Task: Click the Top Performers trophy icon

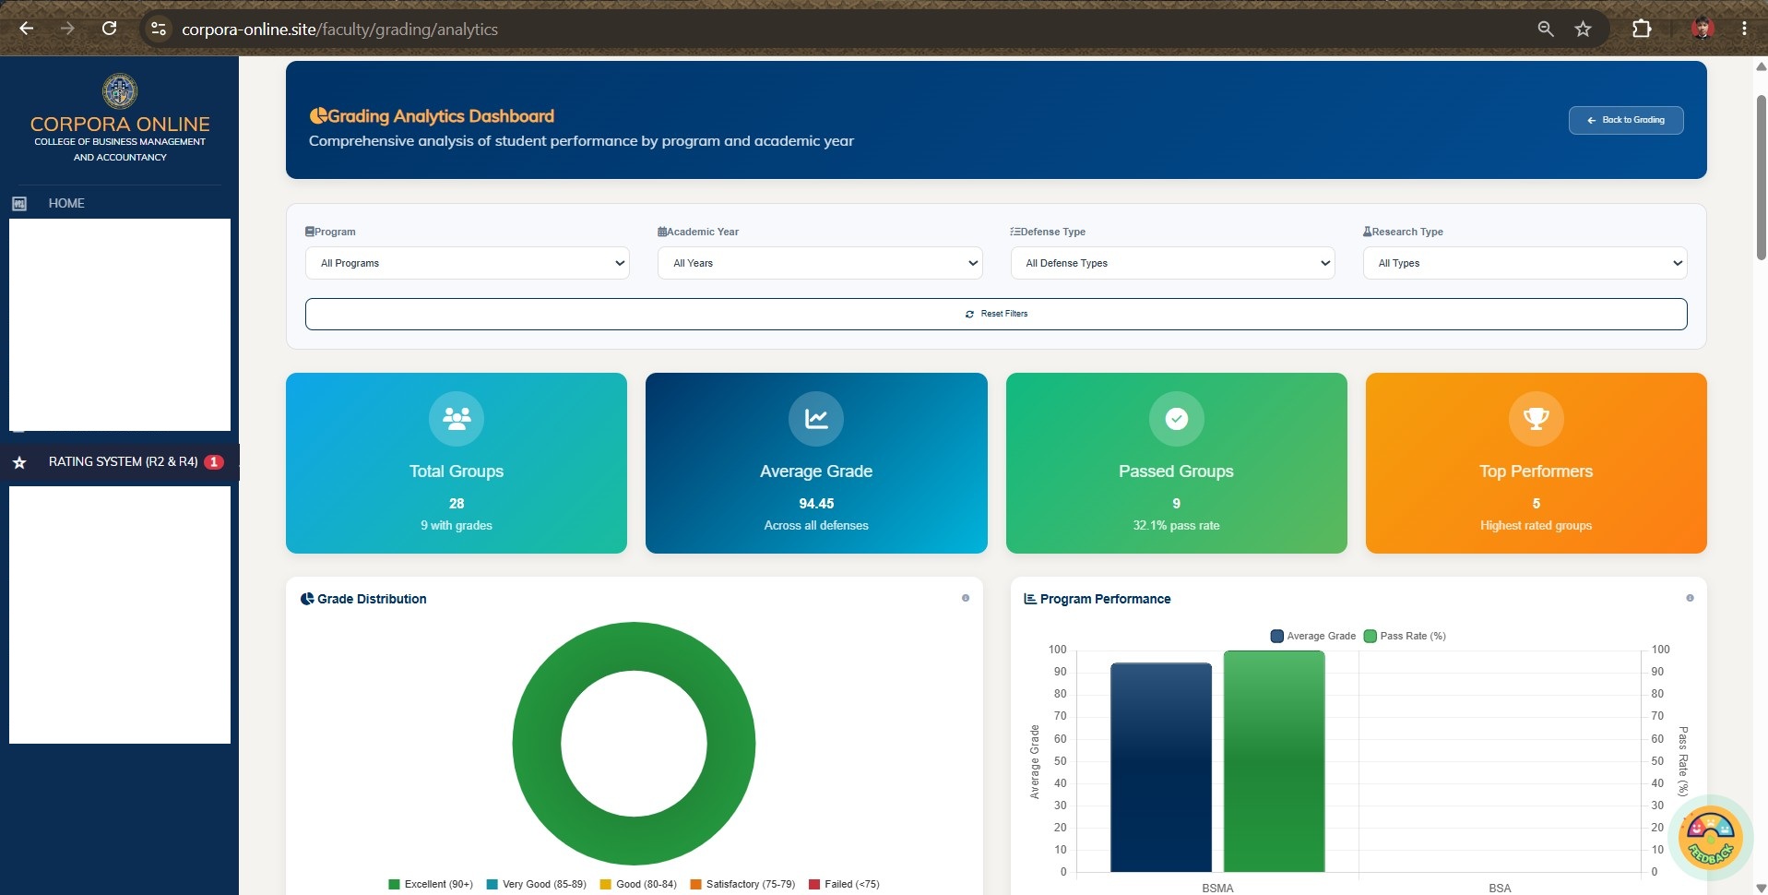Action: click(x=1536, y=419)
